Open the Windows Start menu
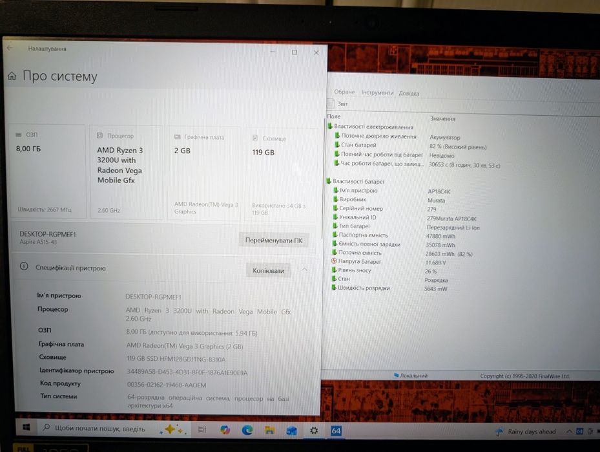 click(x=26, y=427)
